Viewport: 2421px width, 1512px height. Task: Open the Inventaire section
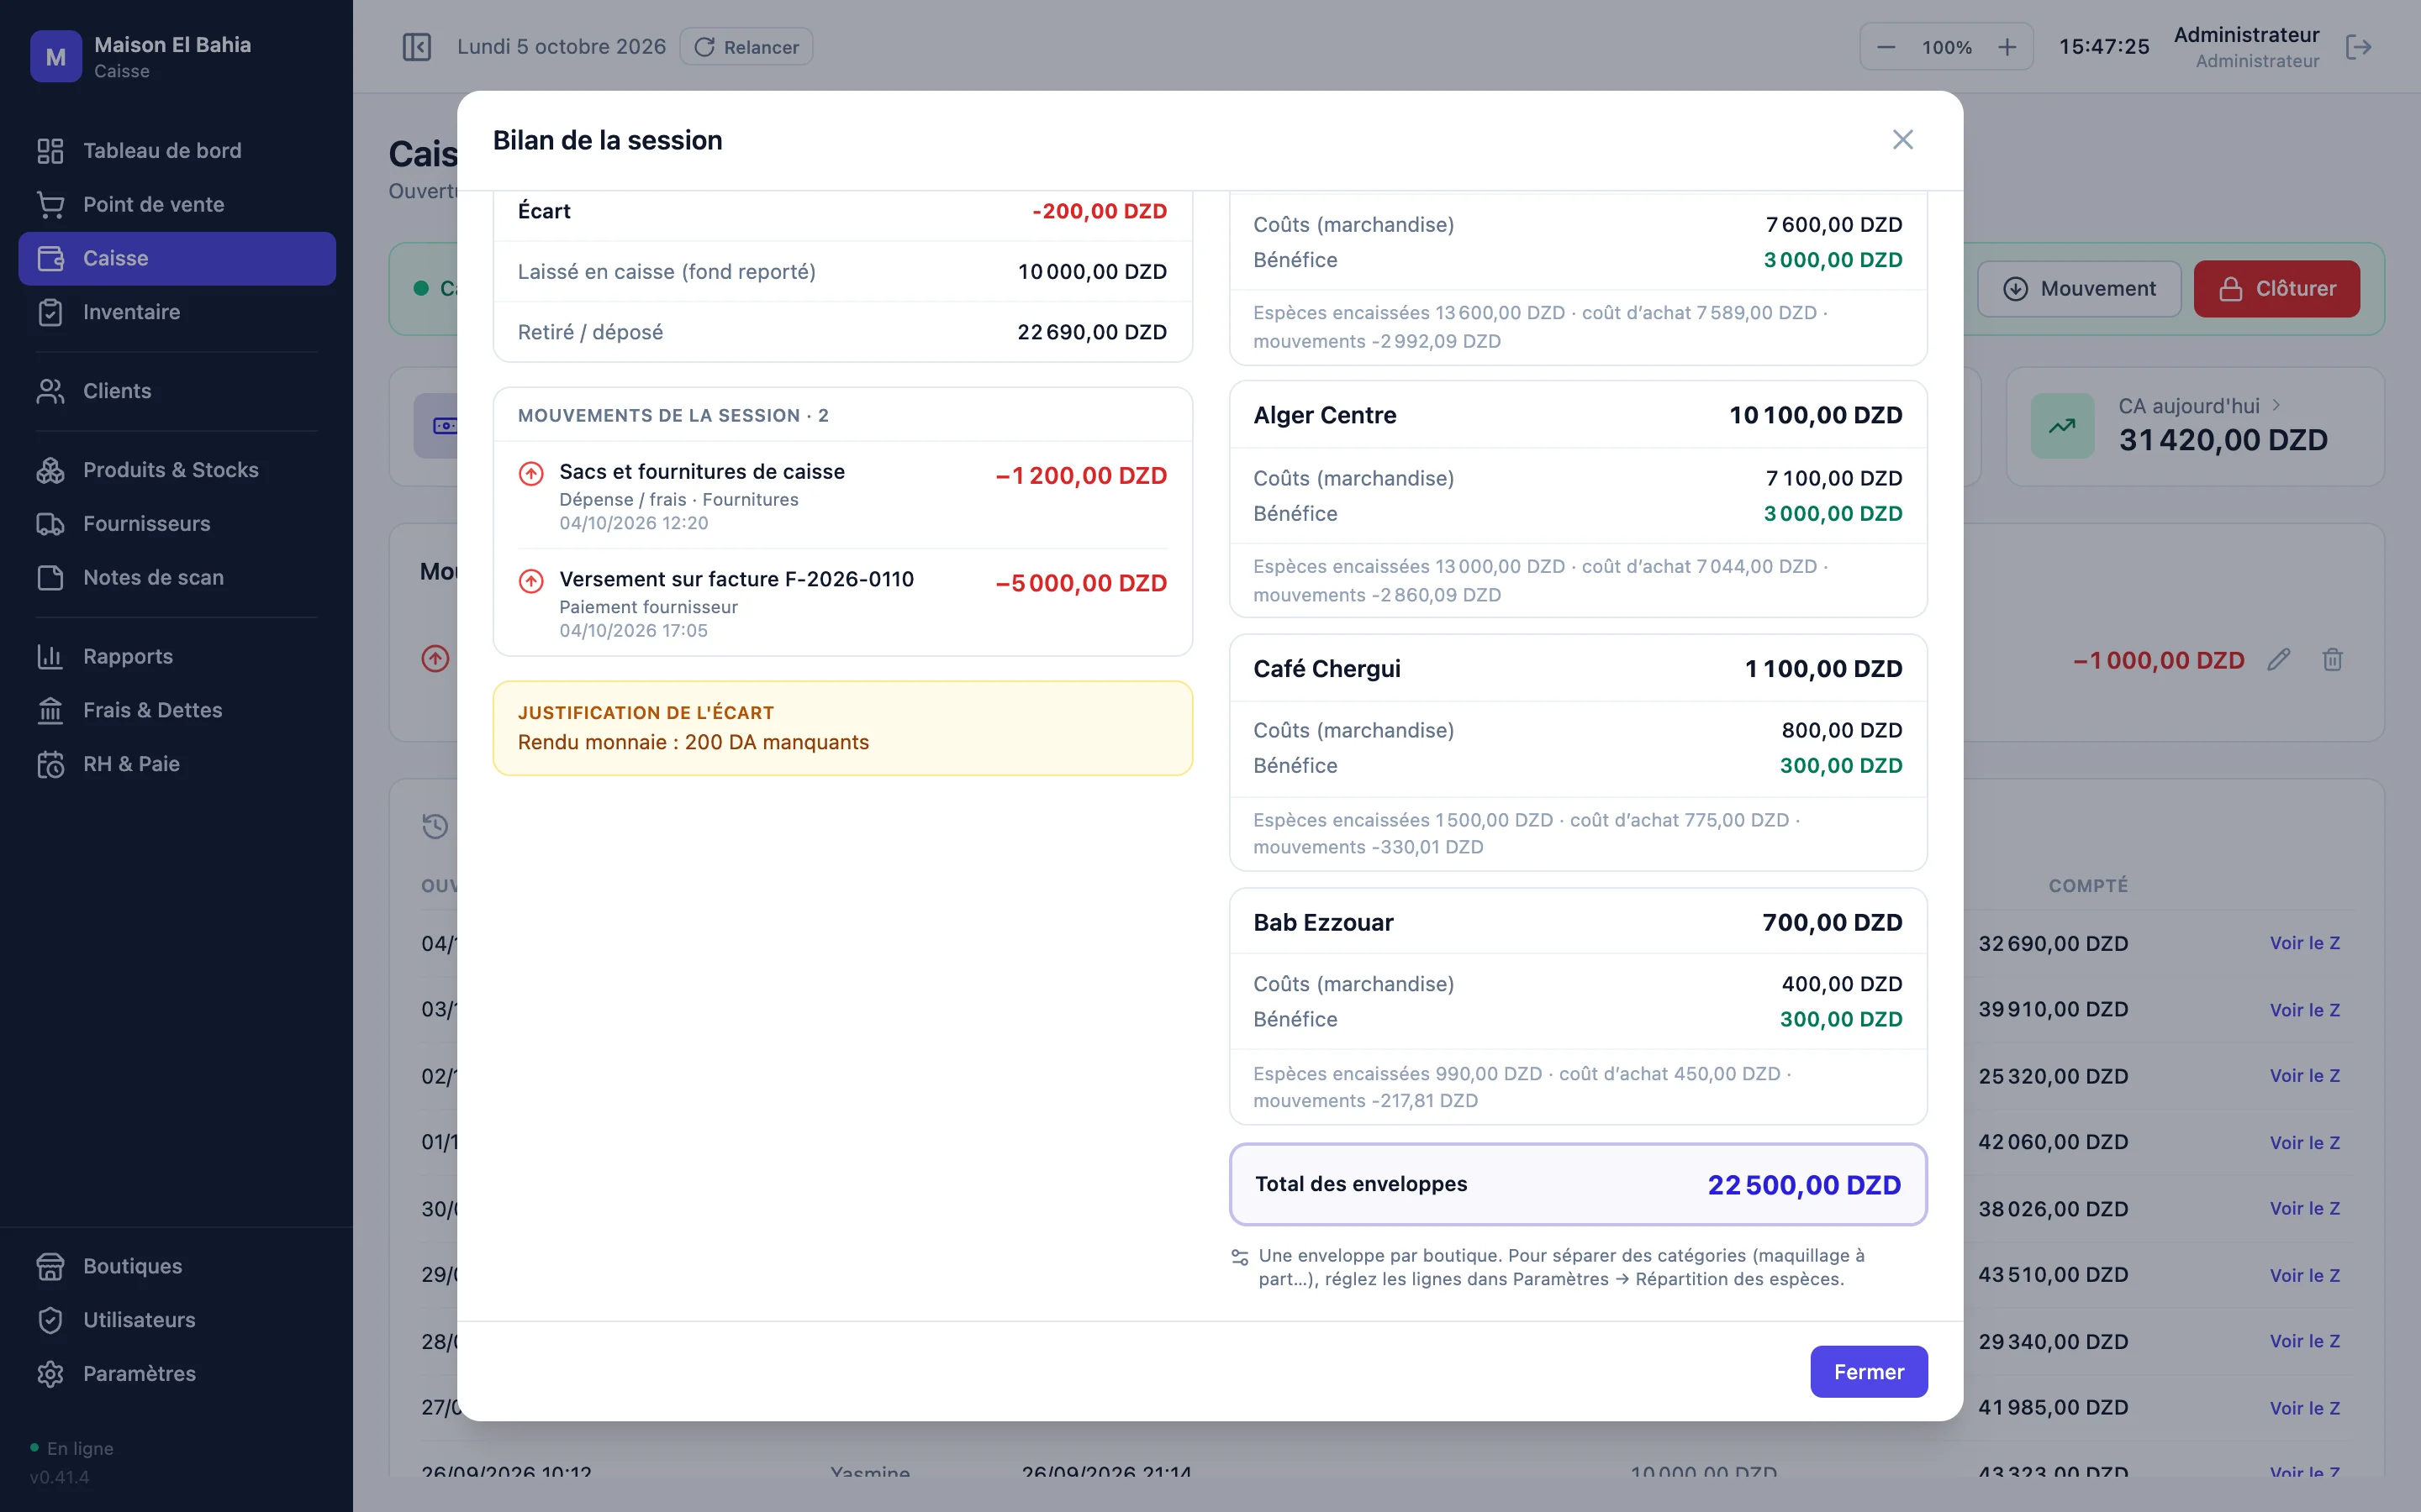[x=177, y=312]
